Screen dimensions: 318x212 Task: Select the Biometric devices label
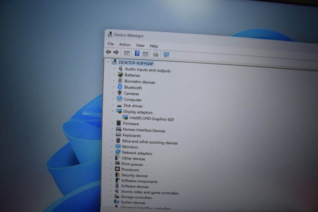tap(140, 82)
